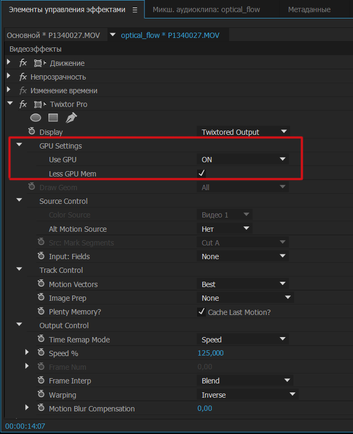Select the ellipse mask tool under Twixtor Pro
The height and width of the screenshot is (434, 353).
pos(36,118)
